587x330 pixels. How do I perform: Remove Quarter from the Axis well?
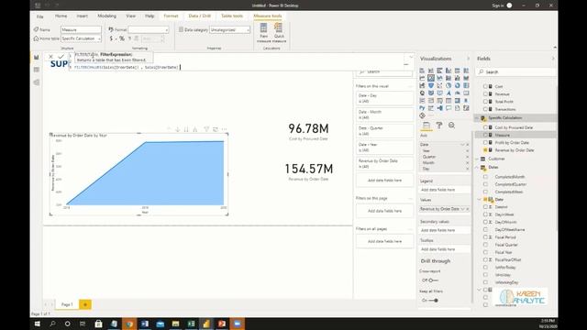(467, 157)
